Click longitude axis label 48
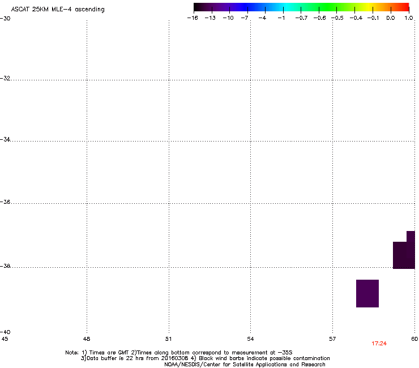The height and width of the screenshot is (368, 419). pos(87,339)
